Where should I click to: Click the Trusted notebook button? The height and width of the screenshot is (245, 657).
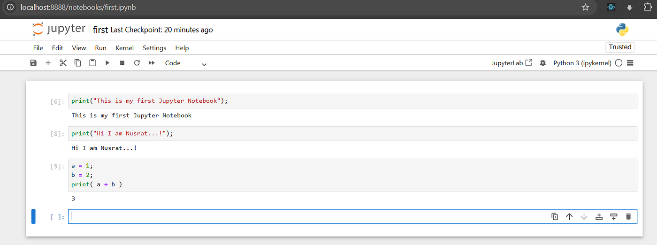point(620,47)
